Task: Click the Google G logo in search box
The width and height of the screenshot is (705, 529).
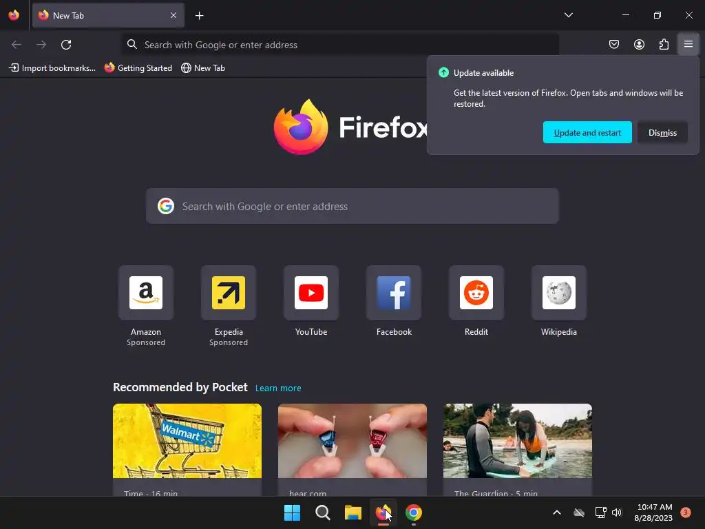Action: (166, 206)
